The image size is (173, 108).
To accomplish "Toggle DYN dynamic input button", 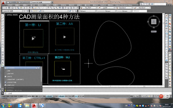I will pyautogui.click(x=69, y=96).
